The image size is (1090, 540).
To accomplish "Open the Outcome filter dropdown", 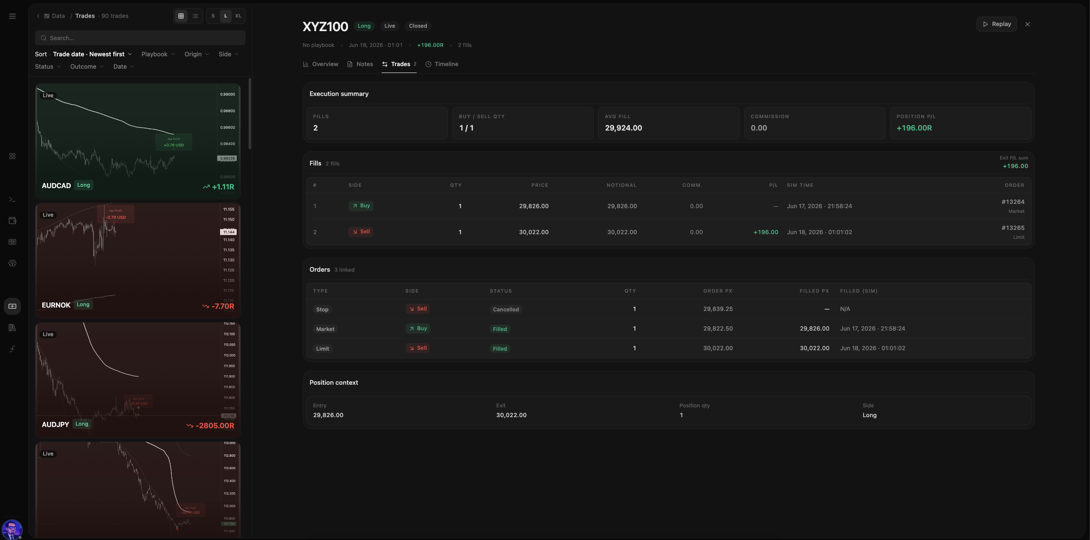I will (87, 67).
